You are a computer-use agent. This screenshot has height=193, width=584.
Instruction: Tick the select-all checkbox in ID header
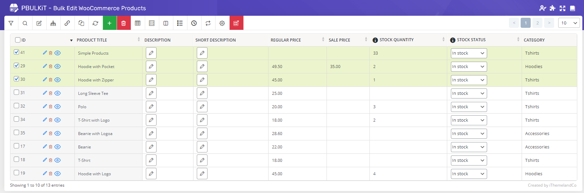(x=18, y=40)
